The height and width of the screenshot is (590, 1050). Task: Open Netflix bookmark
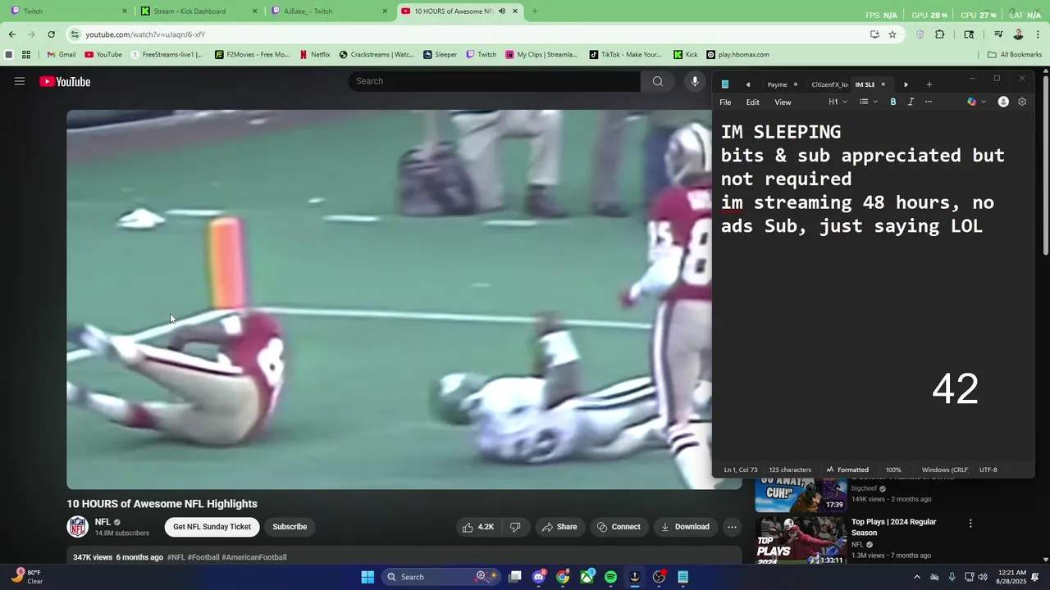(x=314, y=55)
